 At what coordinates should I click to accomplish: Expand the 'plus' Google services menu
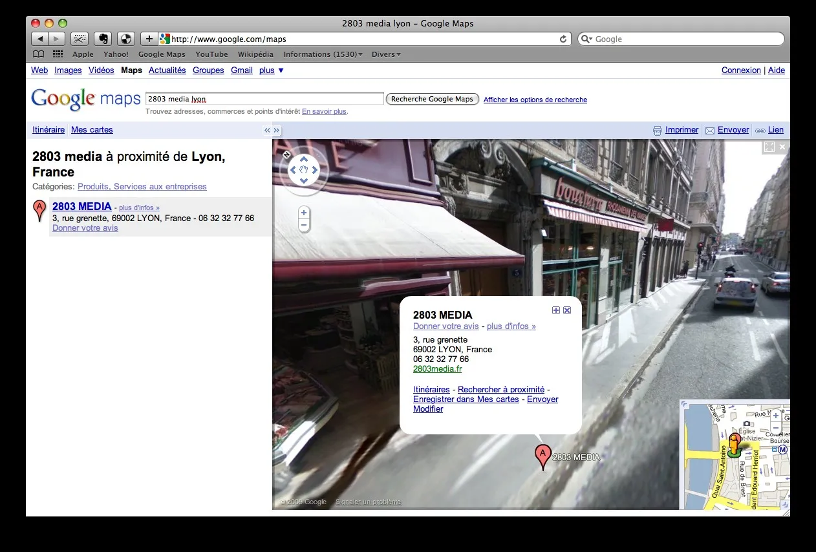click(x=272, y=70)
